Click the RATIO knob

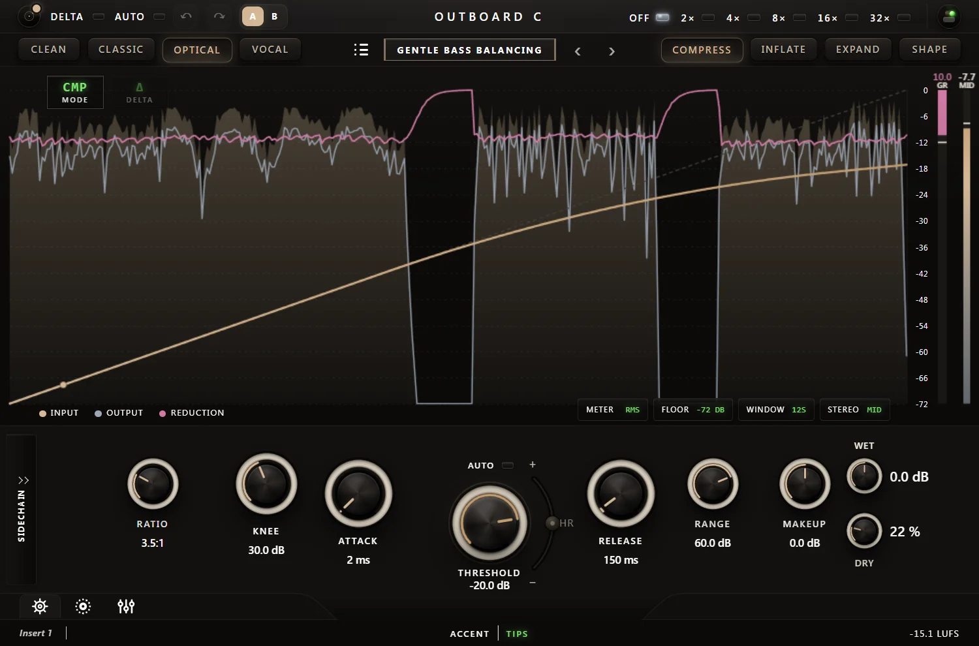[153, 484]
